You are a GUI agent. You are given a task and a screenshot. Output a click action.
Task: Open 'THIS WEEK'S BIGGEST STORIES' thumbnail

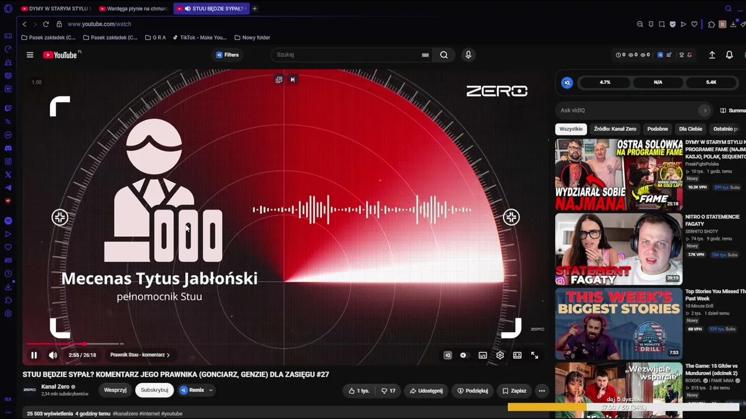[618, 324]
